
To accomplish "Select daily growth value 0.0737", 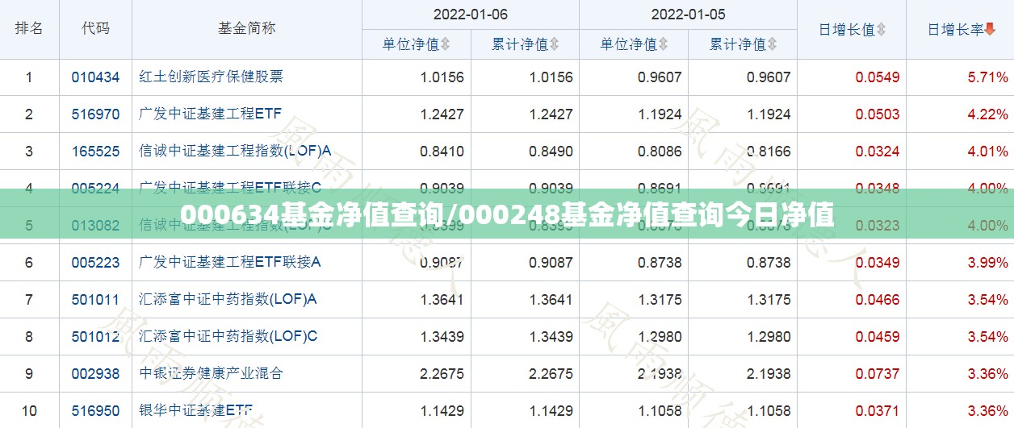I will click(x=878, y=374).
